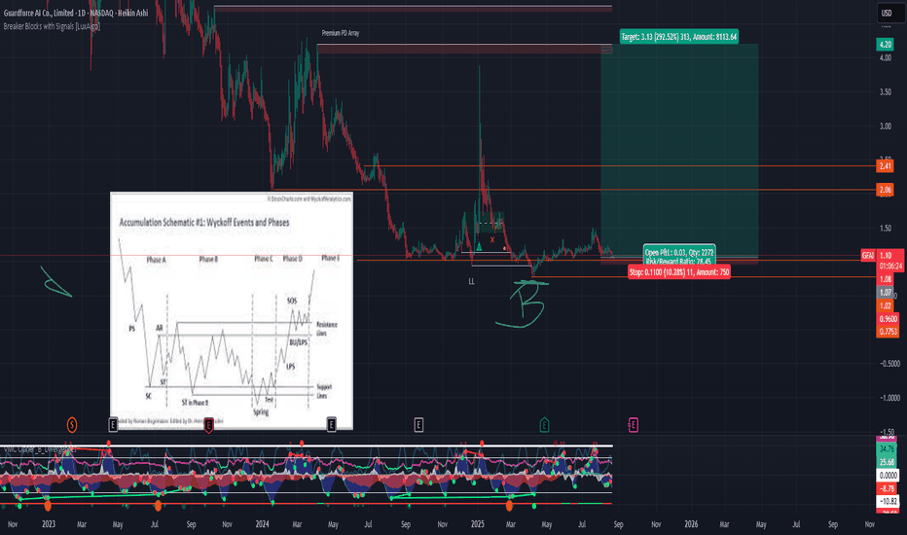Image resolution: width=907 pixels, height=535 pixels.
Task: Open the gray E earnings marker near October 2024
Action: click(x=418, y=425)
